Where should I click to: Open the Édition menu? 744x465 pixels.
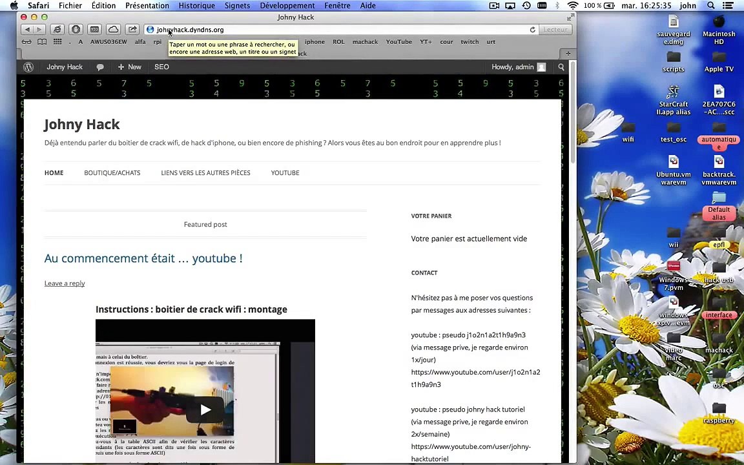tap(103, 5)
